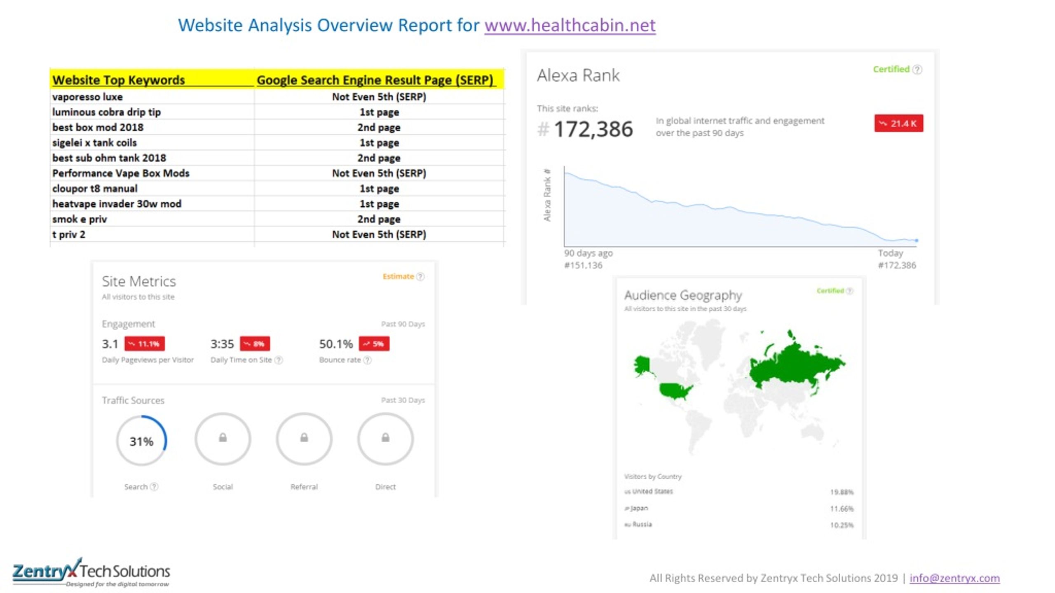The image size is (1055, 593).
Task: Select the 't priv 2' keyword cell
Action: (152, 234)
